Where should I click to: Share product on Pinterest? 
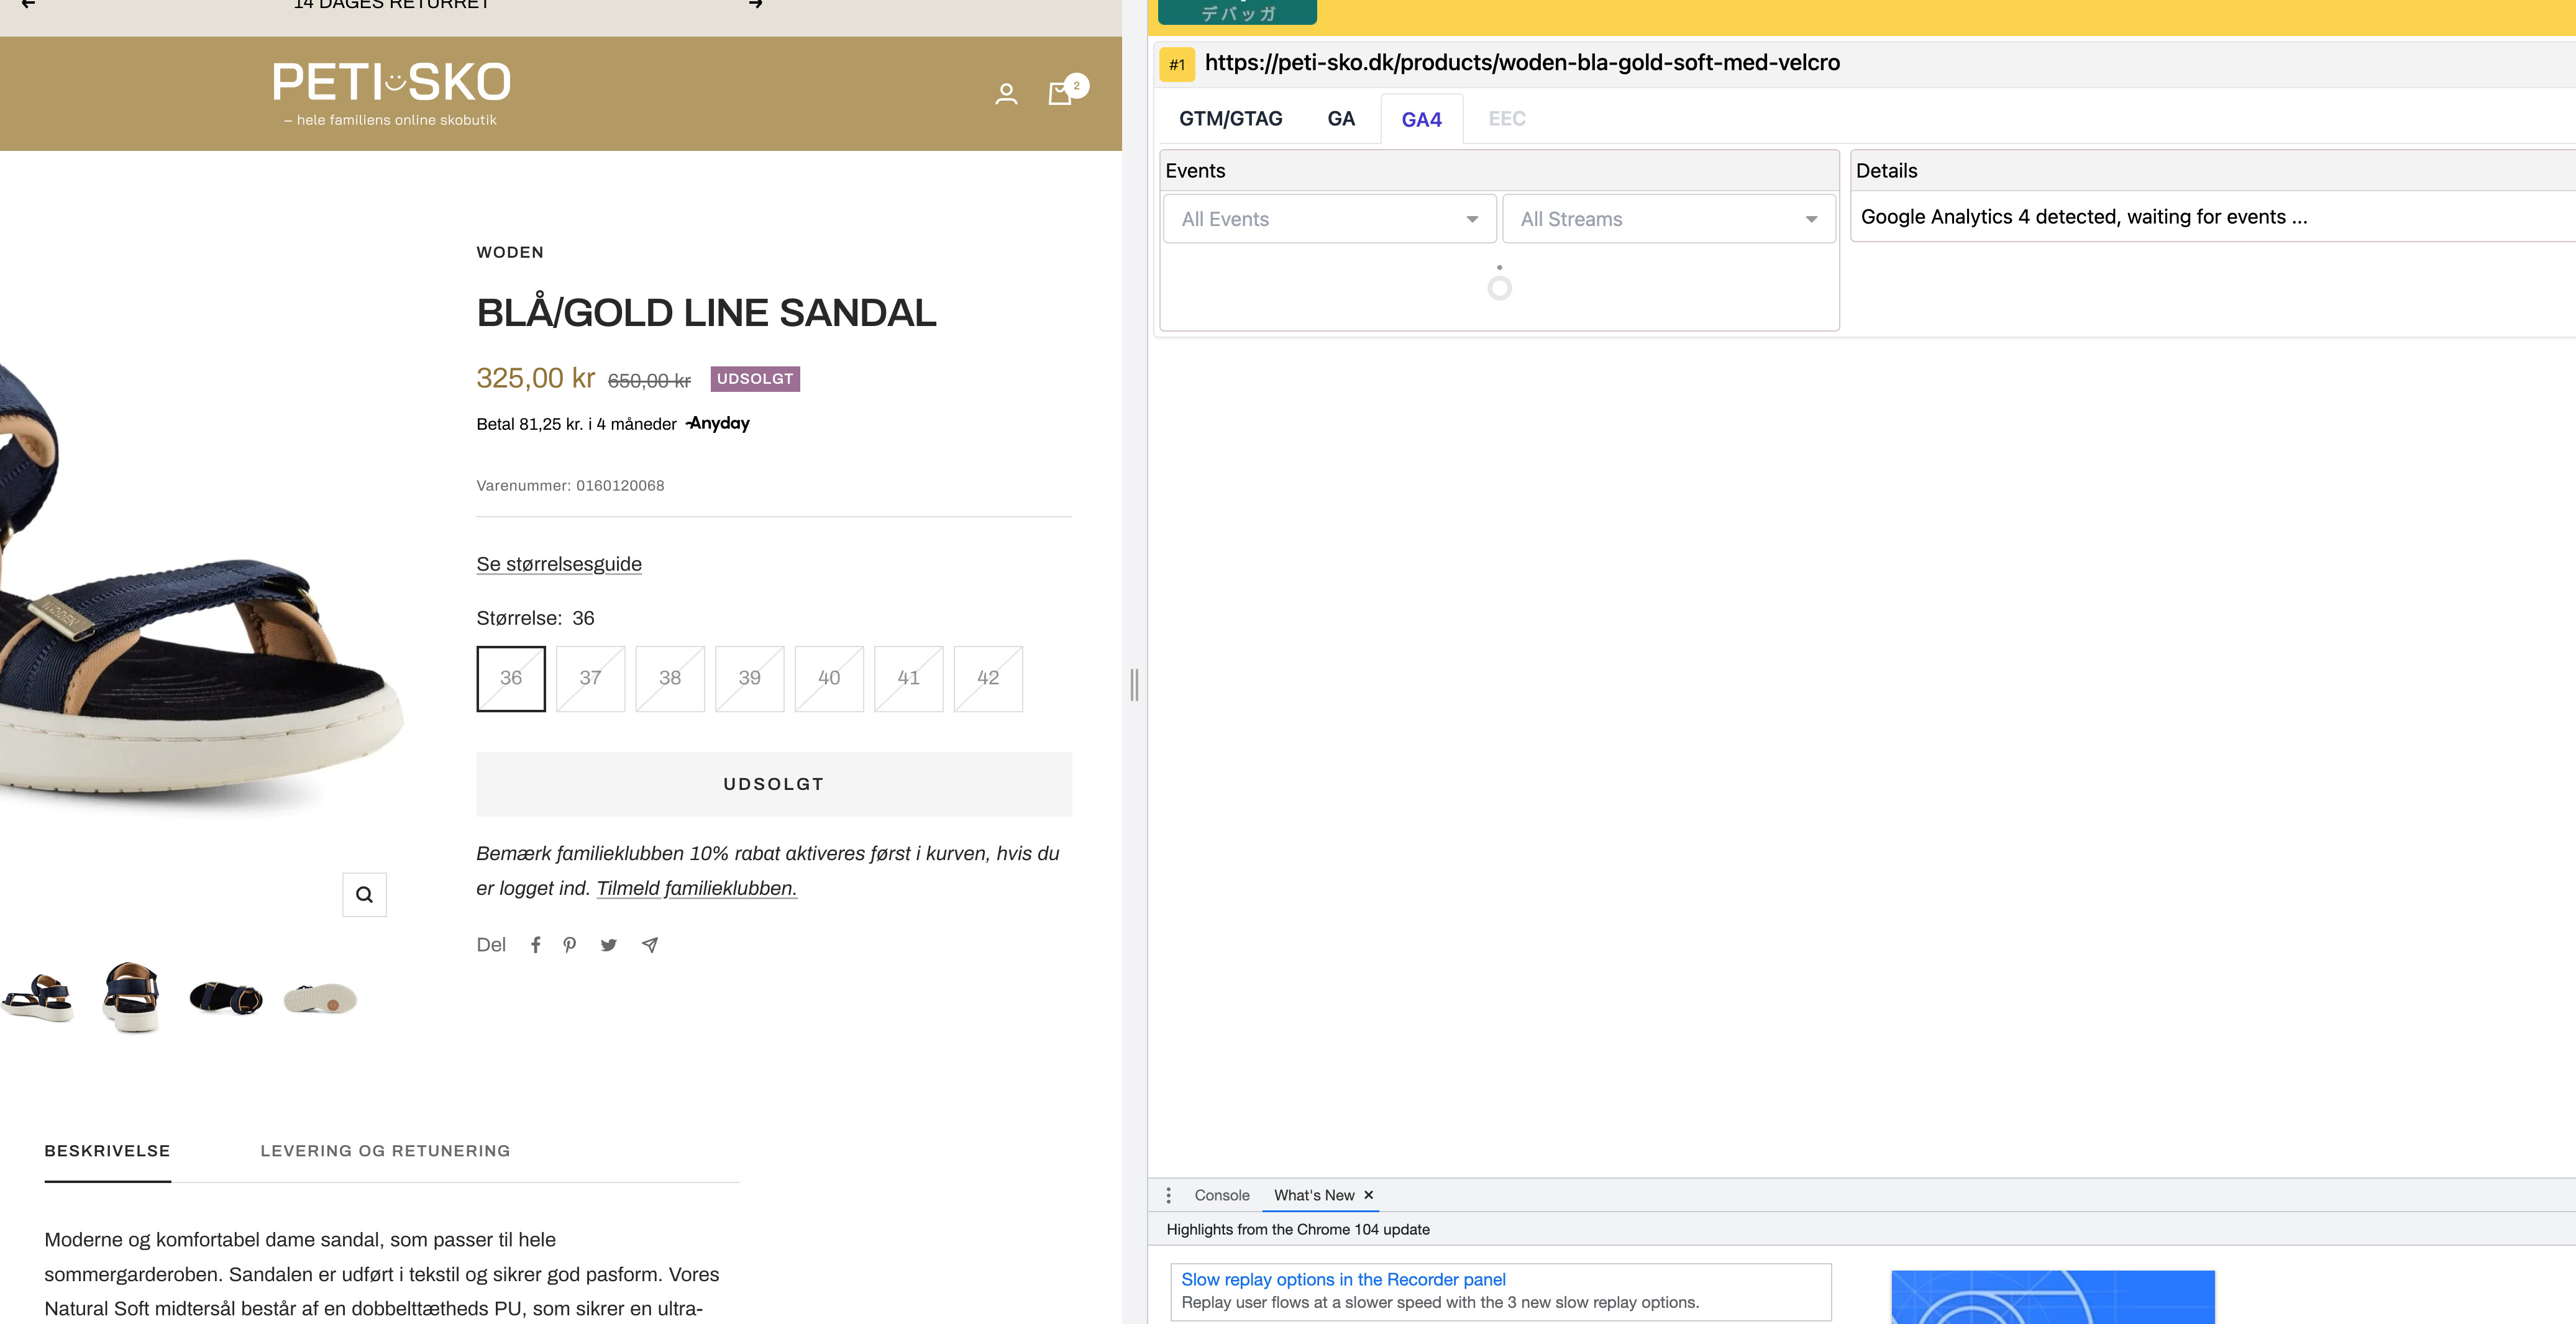(570, 945)
